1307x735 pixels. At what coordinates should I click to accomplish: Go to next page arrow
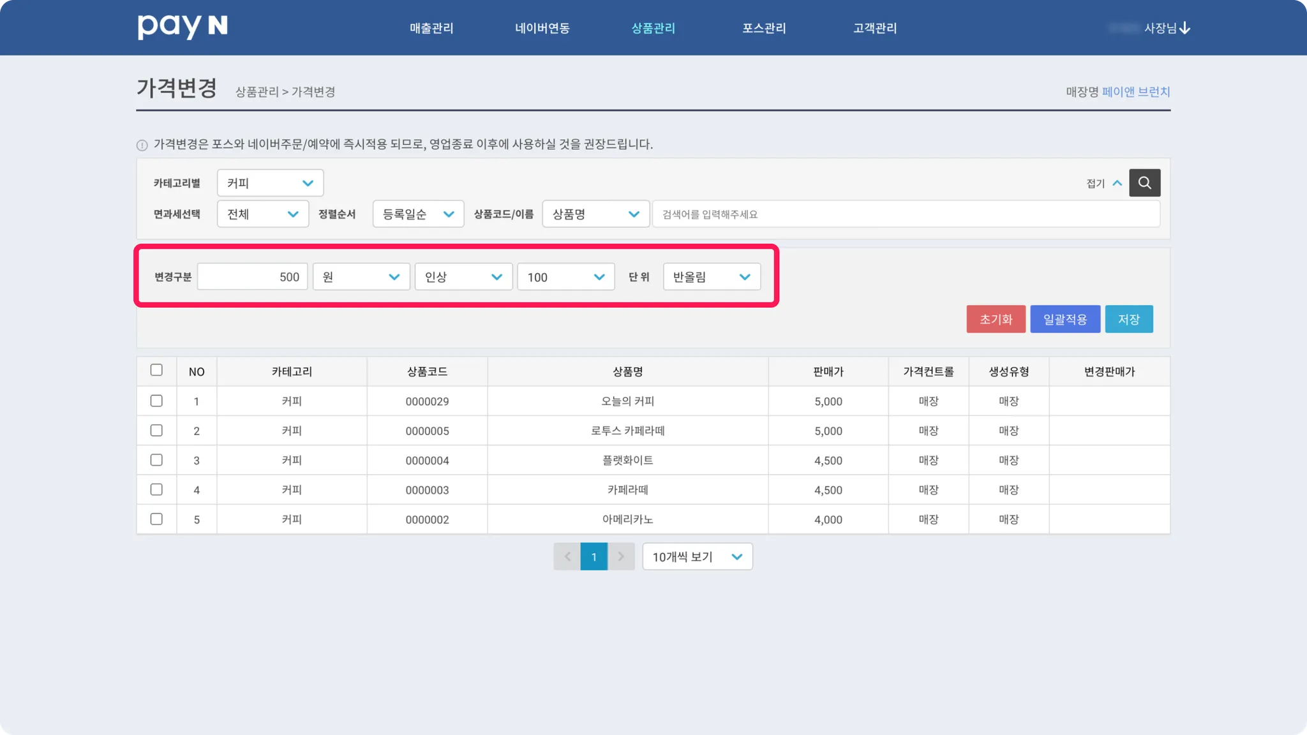pos(621,556)
